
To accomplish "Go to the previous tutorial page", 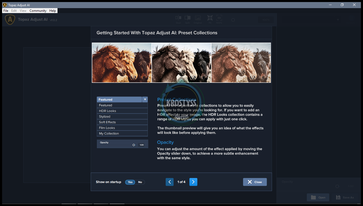I will tap(170, 182).
